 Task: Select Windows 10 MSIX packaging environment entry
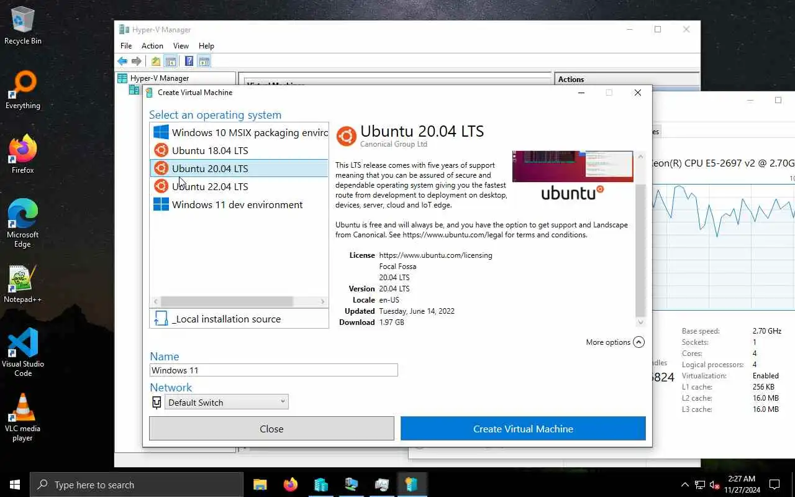click(239, 132)
